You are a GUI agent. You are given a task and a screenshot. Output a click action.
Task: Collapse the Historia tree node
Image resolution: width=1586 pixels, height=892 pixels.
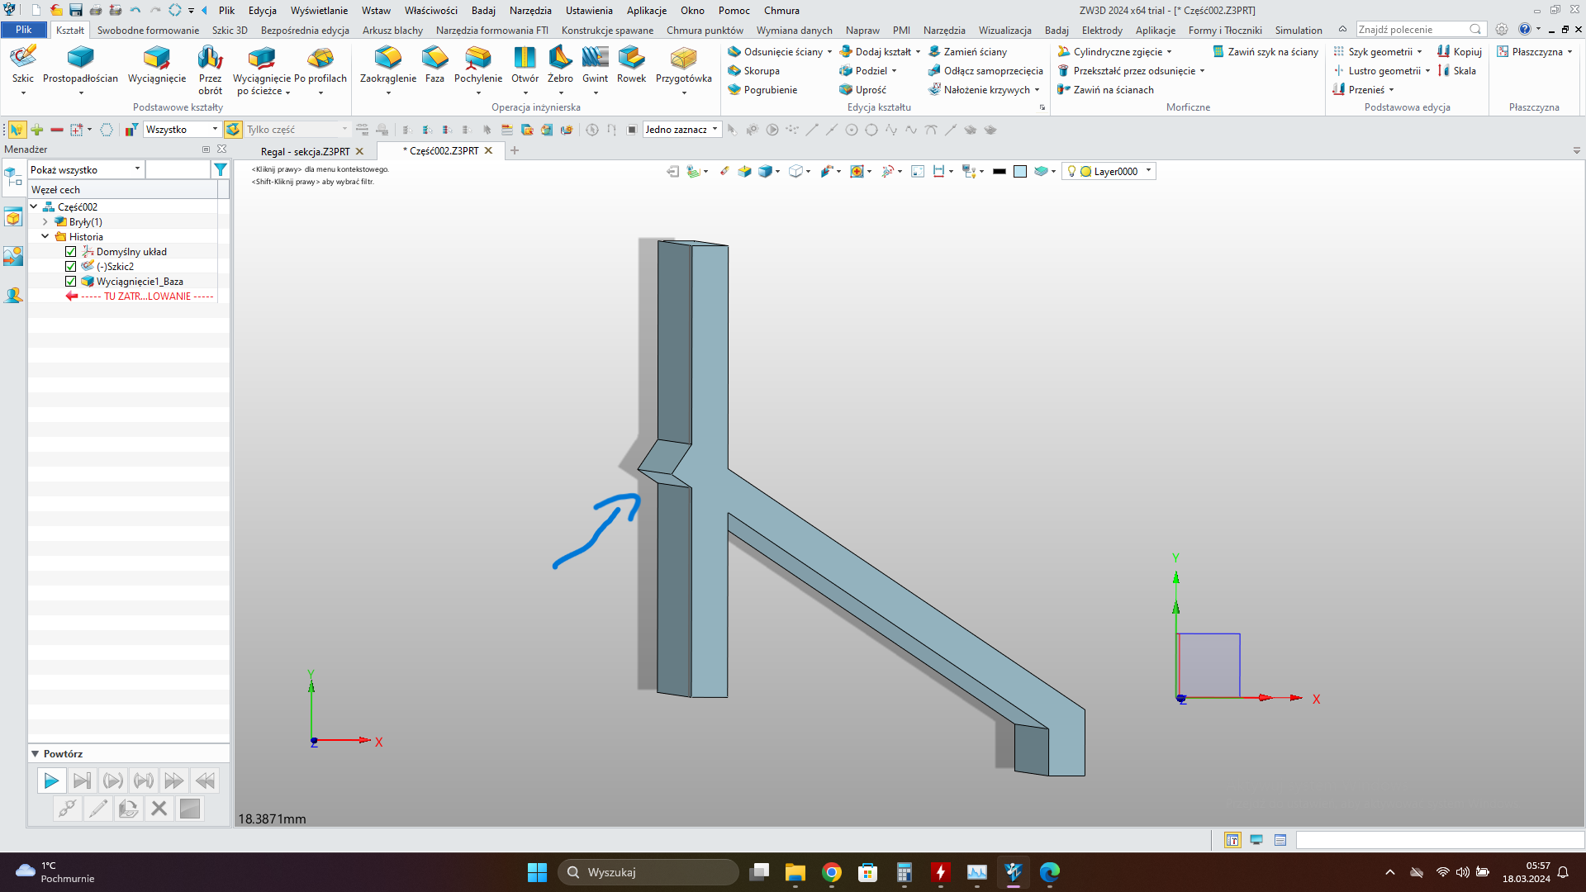coord(45,237)
